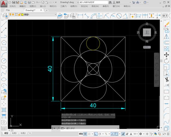Image resolution: width=171 pixels, height=137 pixels.
Task: Select the Circle drawing tool
Action: tap(4, 61)
